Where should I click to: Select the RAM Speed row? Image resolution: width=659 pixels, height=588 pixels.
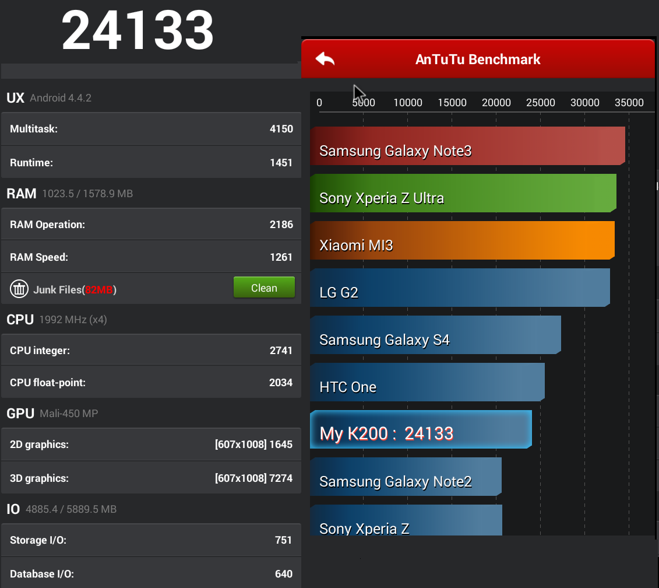point(151,257)
